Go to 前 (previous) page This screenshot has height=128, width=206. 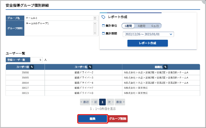coord(94,102)
